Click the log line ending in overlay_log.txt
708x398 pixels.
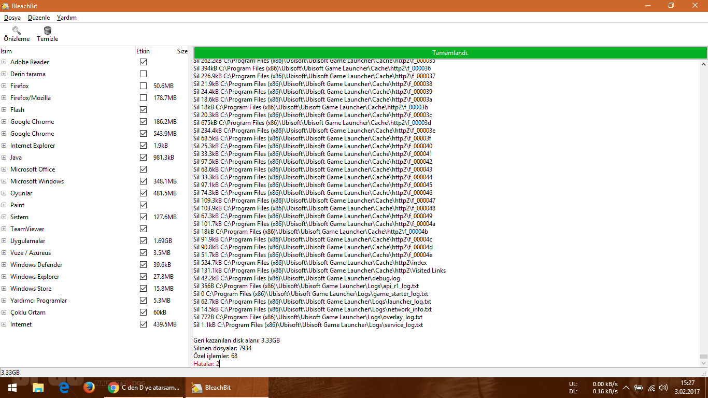(x=308, y=317)
